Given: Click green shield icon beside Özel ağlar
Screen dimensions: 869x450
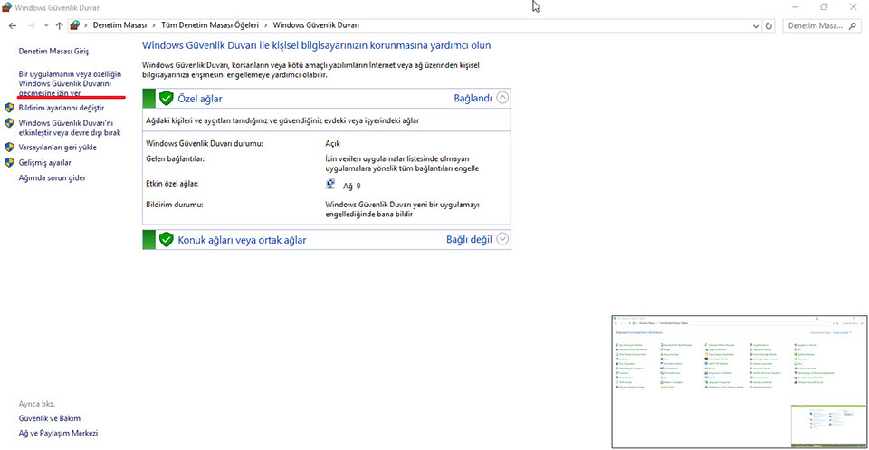Looking at the screenshot, I should (167, 98).
